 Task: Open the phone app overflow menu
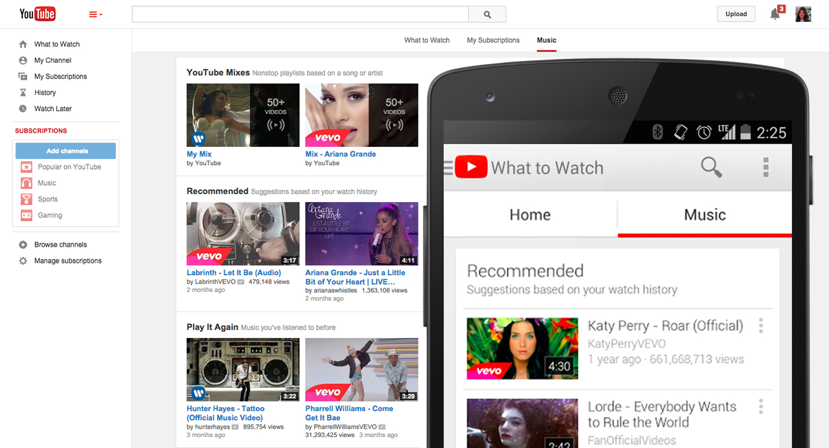[766, 167]
